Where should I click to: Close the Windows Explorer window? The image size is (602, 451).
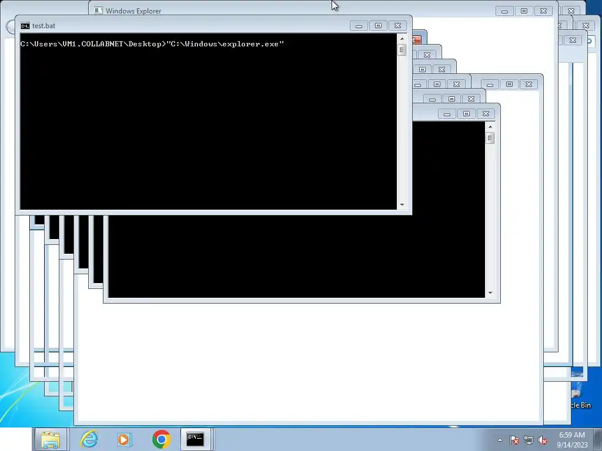click(x=544, y=11)
